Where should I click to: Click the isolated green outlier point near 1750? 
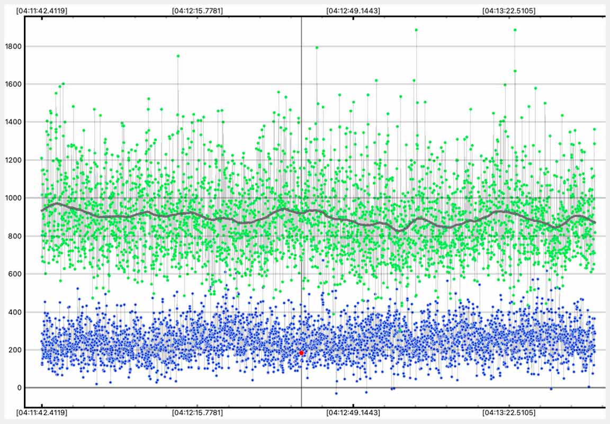tap(178, 56)
